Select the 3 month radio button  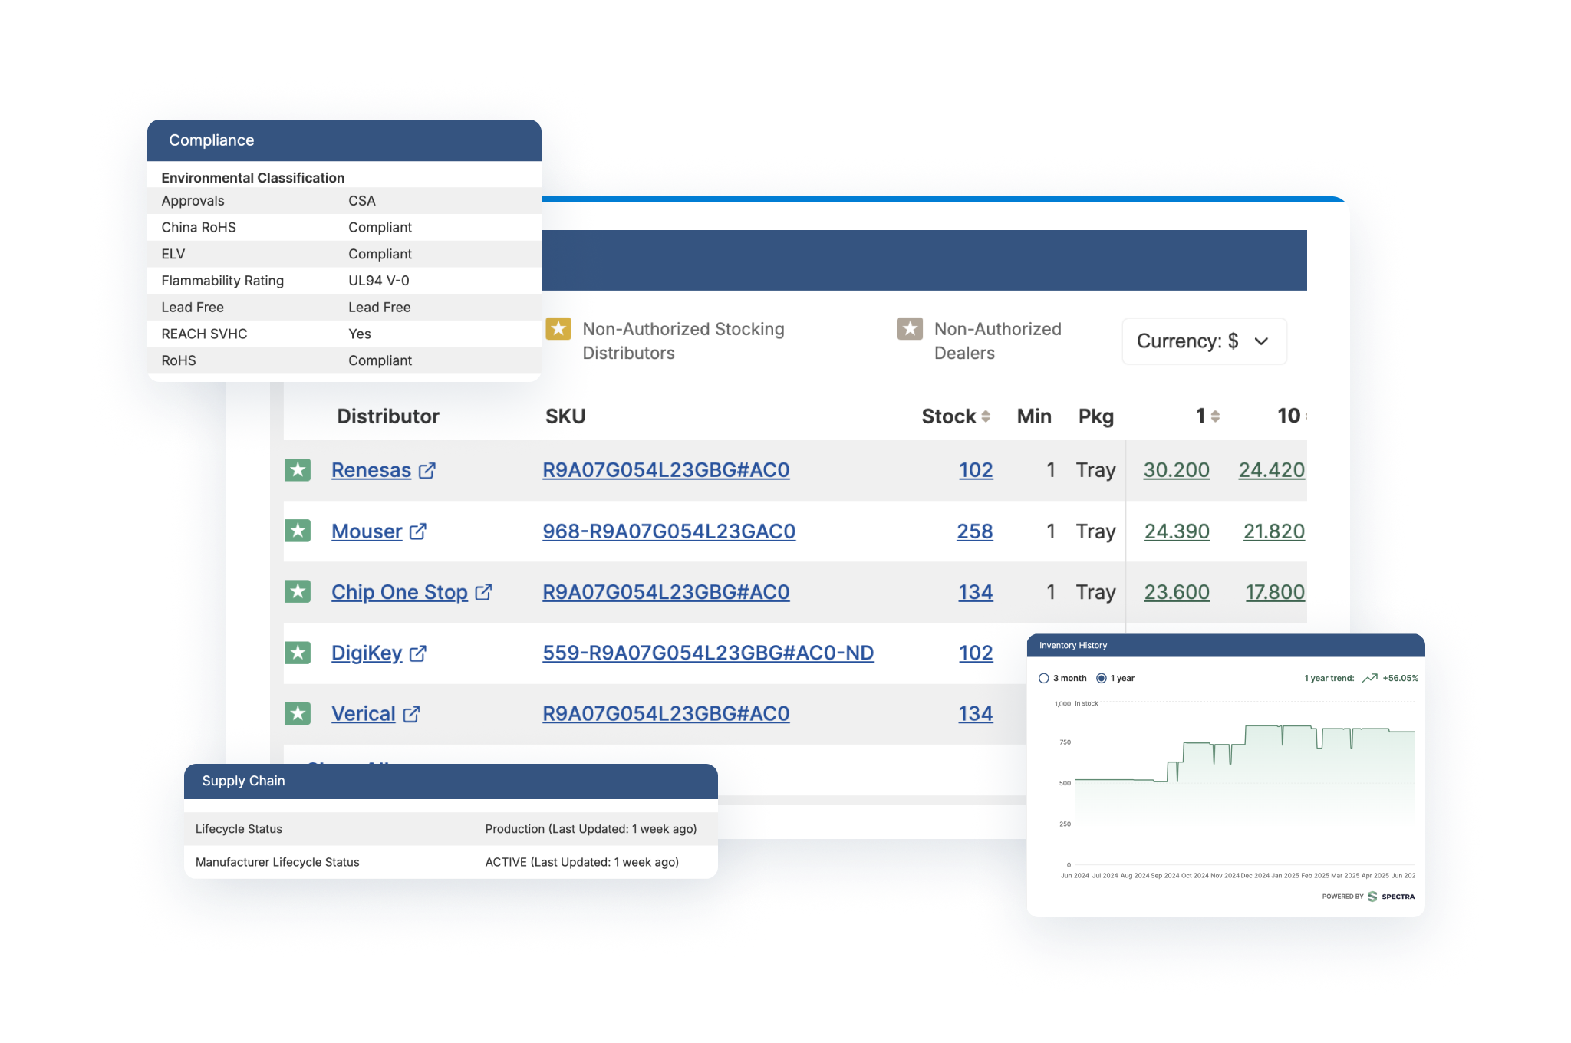(x=1044, y=678)
